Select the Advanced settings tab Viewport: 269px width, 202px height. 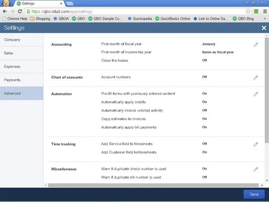pyautogui.click(x=22, y=93)
